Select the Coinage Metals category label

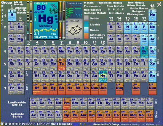pos(95,13)
